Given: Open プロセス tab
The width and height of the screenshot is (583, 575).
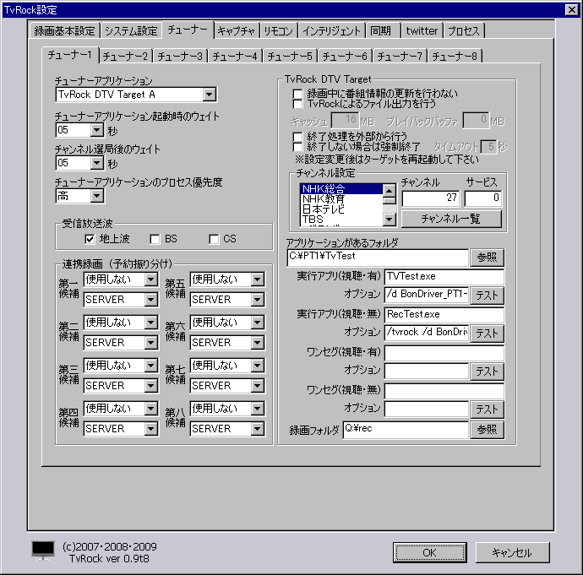Looking at the screenshot, I should (464, 31).
